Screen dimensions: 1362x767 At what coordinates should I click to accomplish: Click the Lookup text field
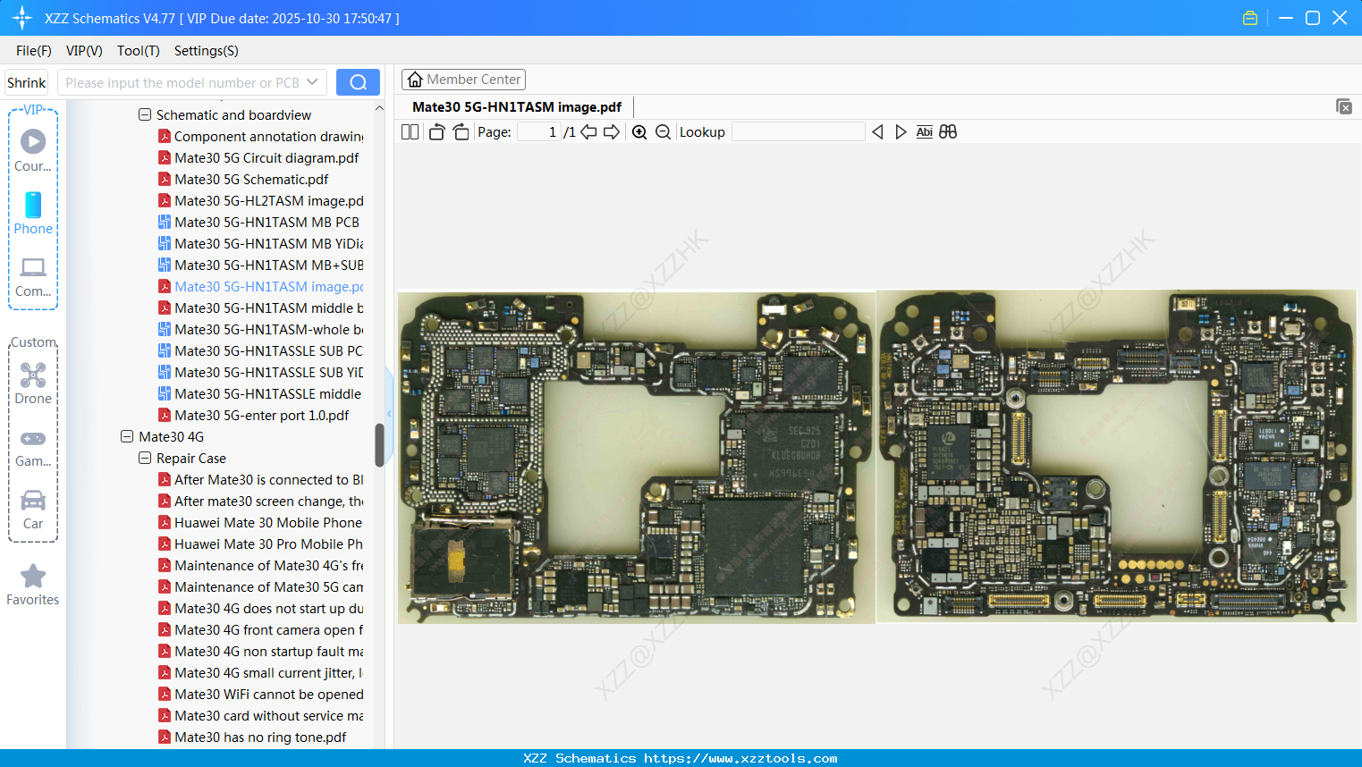[798, 131]
